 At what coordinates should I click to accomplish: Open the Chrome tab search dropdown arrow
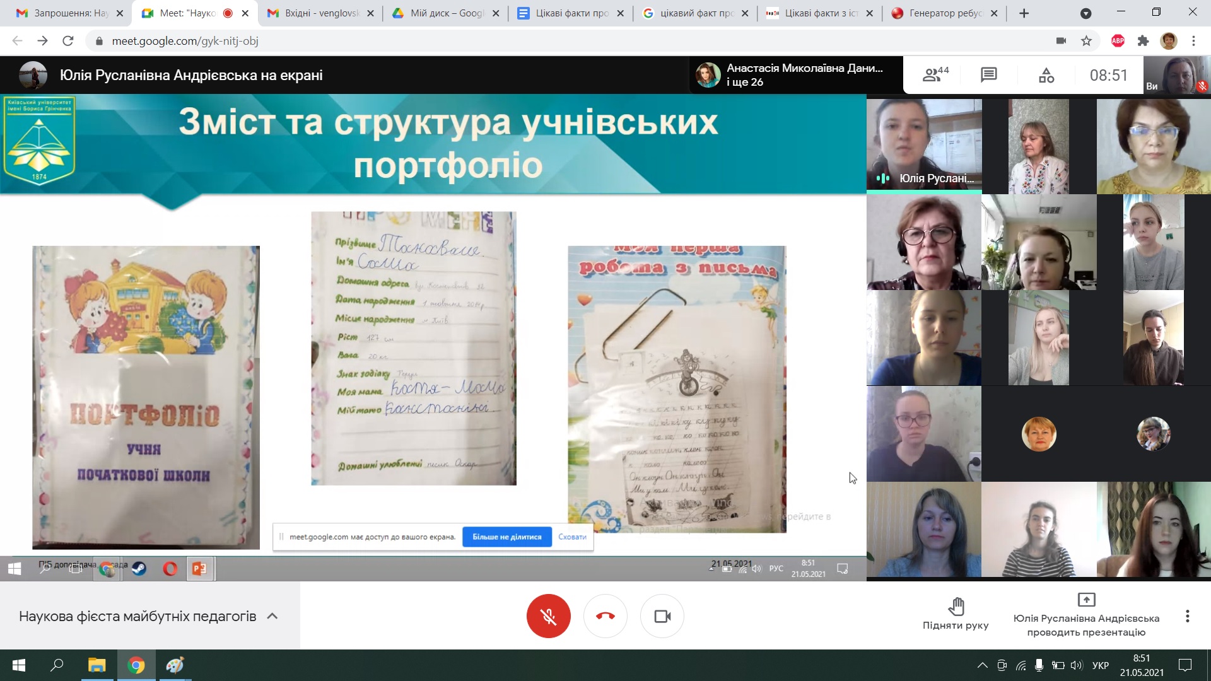coord(1085,13)
